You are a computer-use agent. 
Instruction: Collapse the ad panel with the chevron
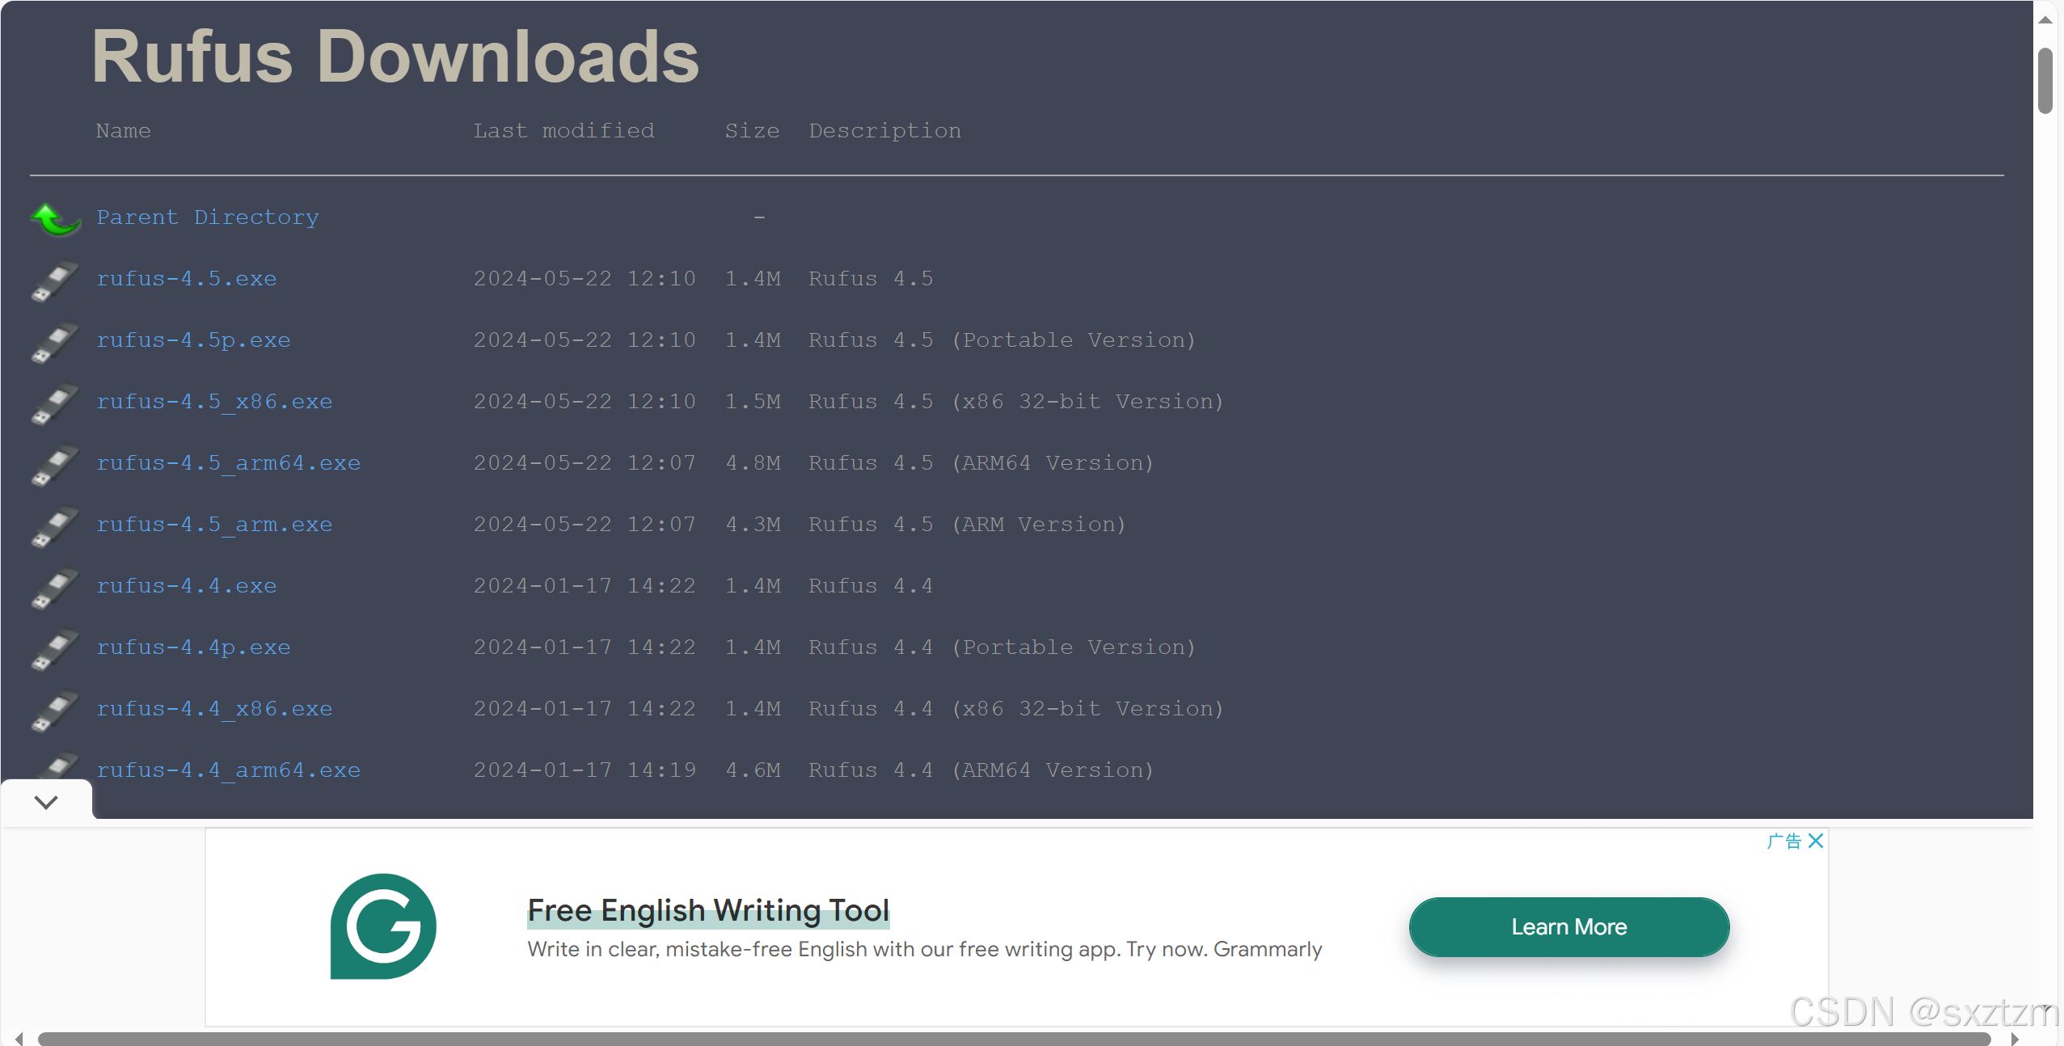pyautogui.click(x=46, y=802)
